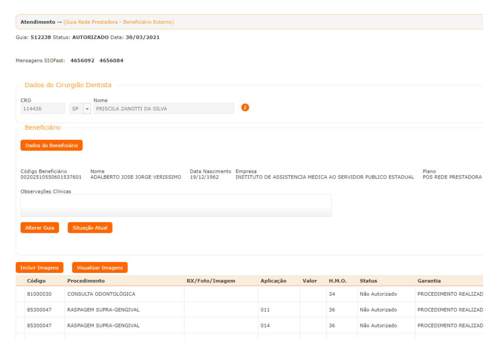Select the RASPAGEM SUPRA-GENGIVAL row with Aplicação 011
This screenshot has height=347, width=491.
[x=103, y=310]
